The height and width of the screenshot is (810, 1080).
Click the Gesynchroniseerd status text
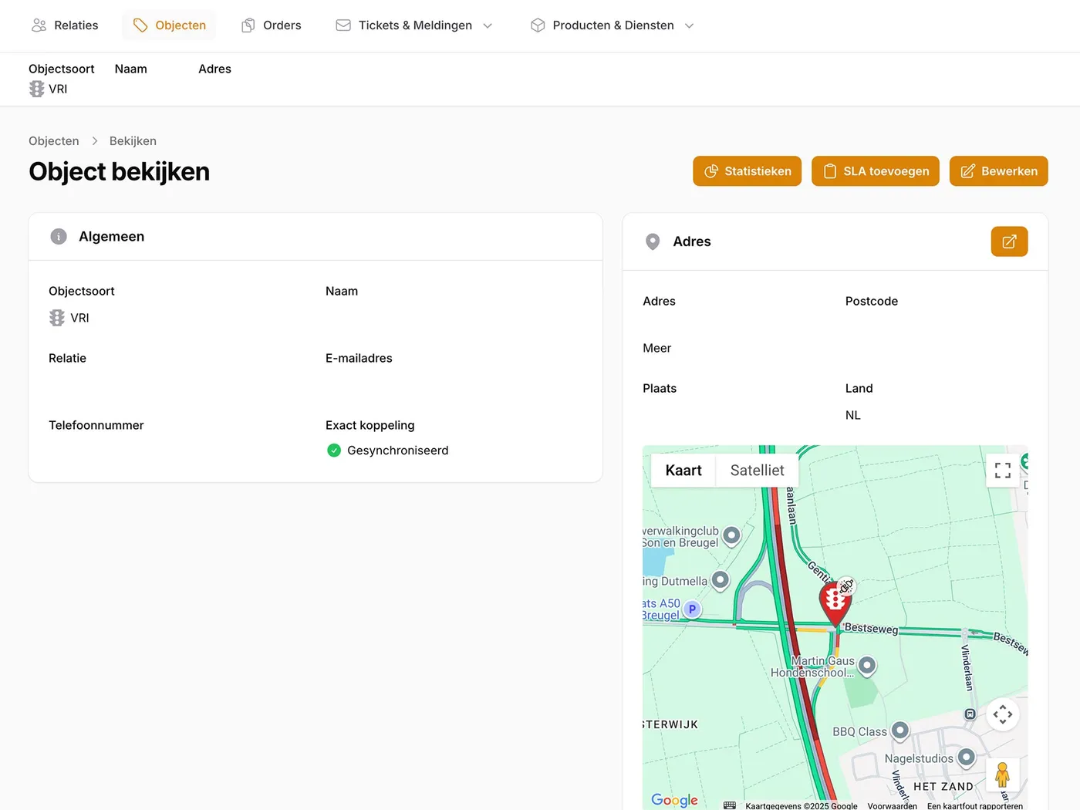tap(397, 451)
